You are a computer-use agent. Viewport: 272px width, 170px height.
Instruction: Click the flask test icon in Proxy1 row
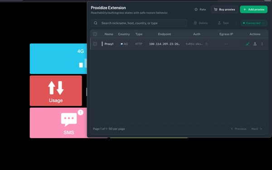pos(255,44)
